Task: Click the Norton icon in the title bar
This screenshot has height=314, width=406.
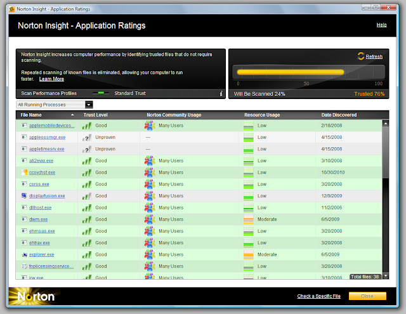Action: tap(12, 9)
